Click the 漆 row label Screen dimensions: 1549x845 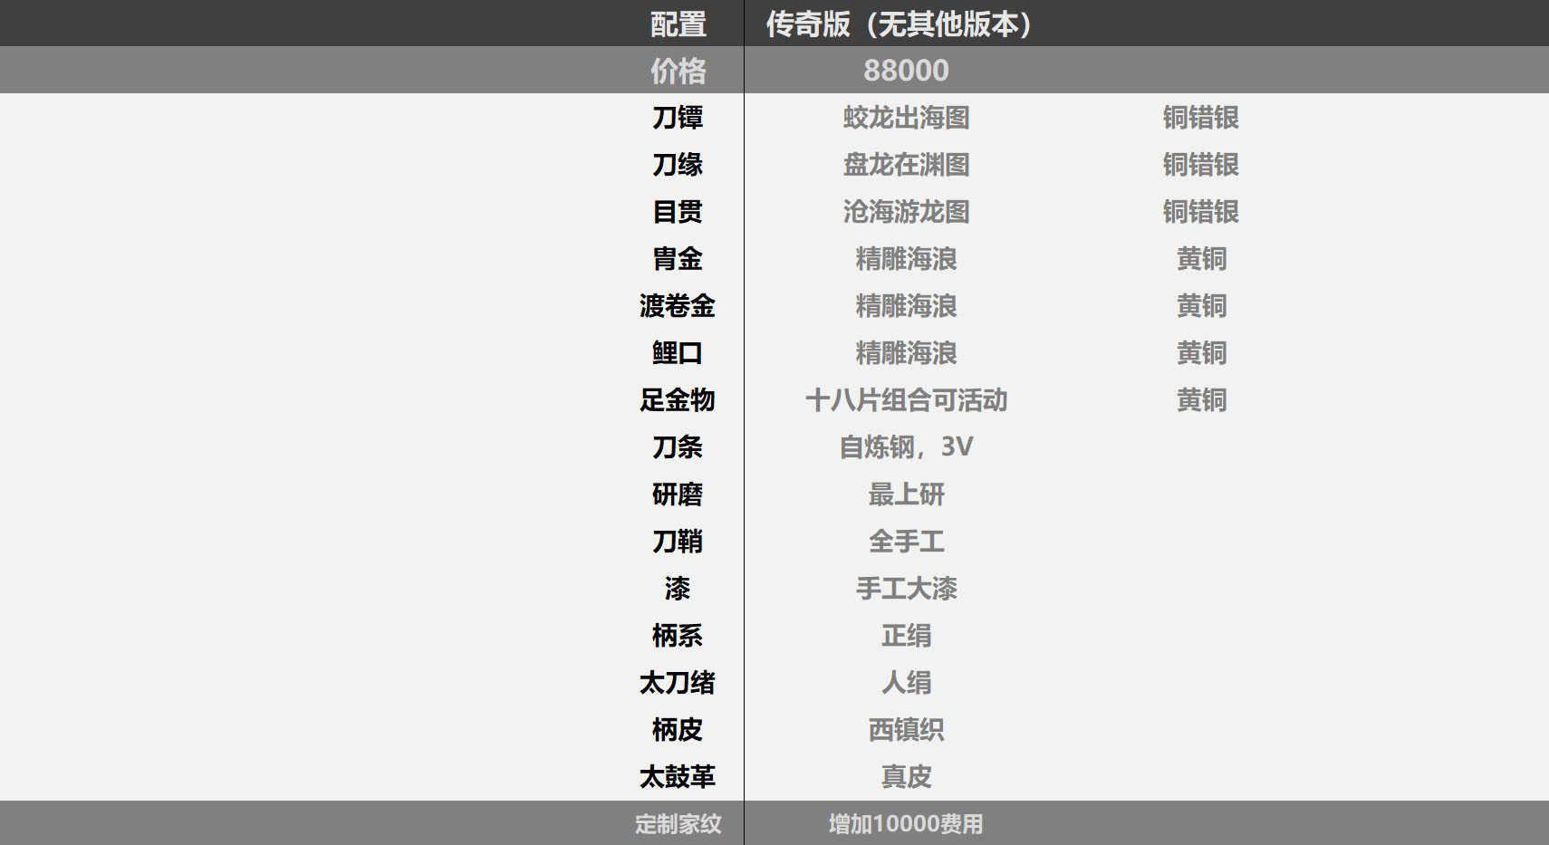[678, 589]
